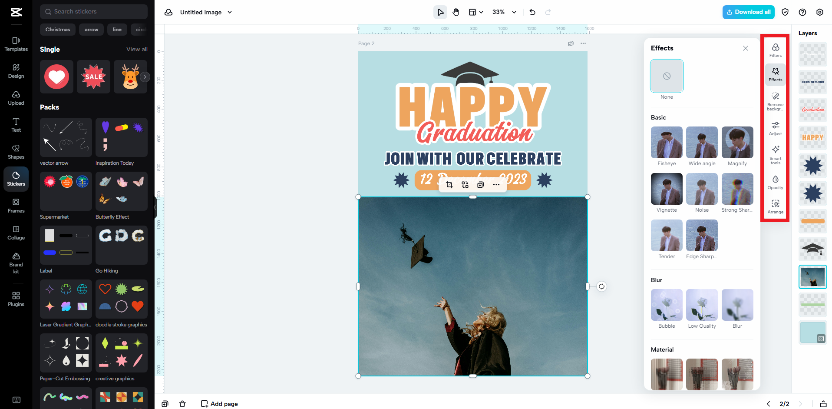Image resolution: width=832 pixels, height=409 pixels.
Task: Expand the Untitled image title dropdown
Action: click(x=230, y=12)
